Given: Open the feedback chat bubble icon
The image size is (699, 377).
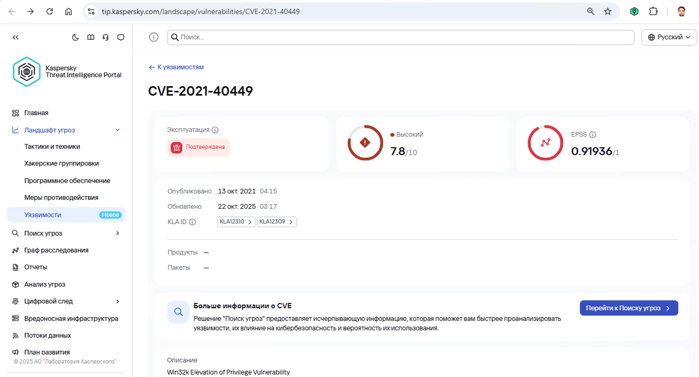Looking at the screenshot, I should point(121,37).
